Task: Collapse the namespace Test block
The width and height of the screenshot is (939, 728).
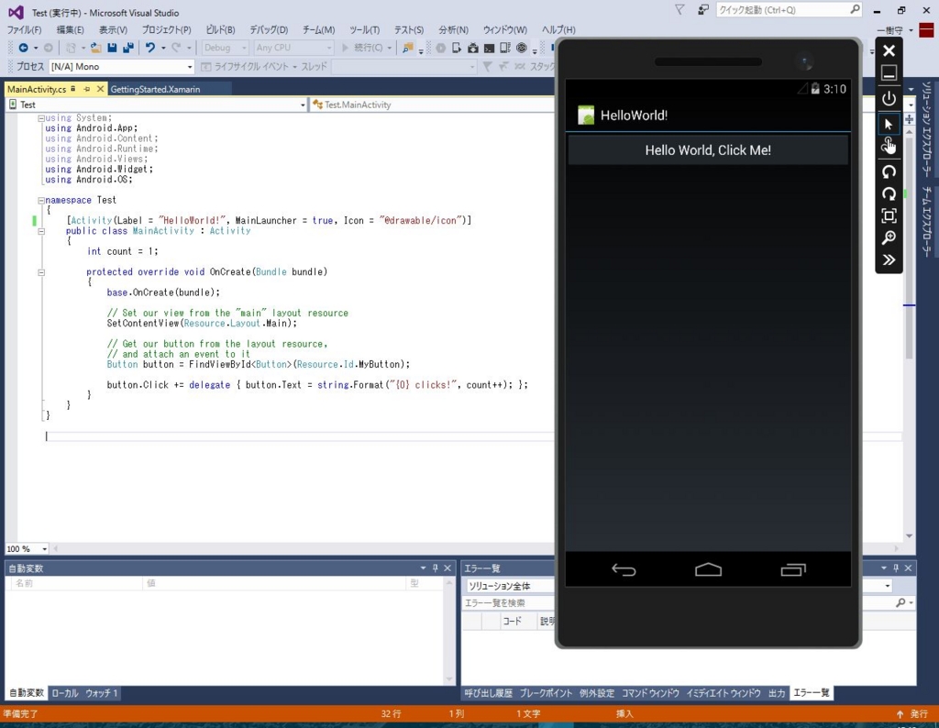Action: 40,201
